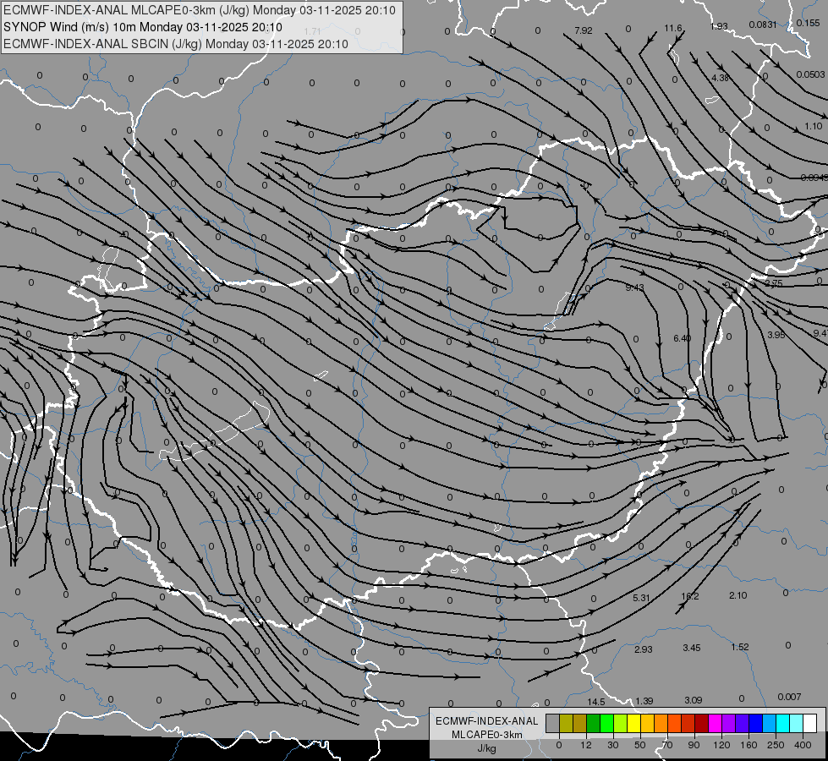
Task: Select the map value 16.2
Action: (x=690, y=596)
